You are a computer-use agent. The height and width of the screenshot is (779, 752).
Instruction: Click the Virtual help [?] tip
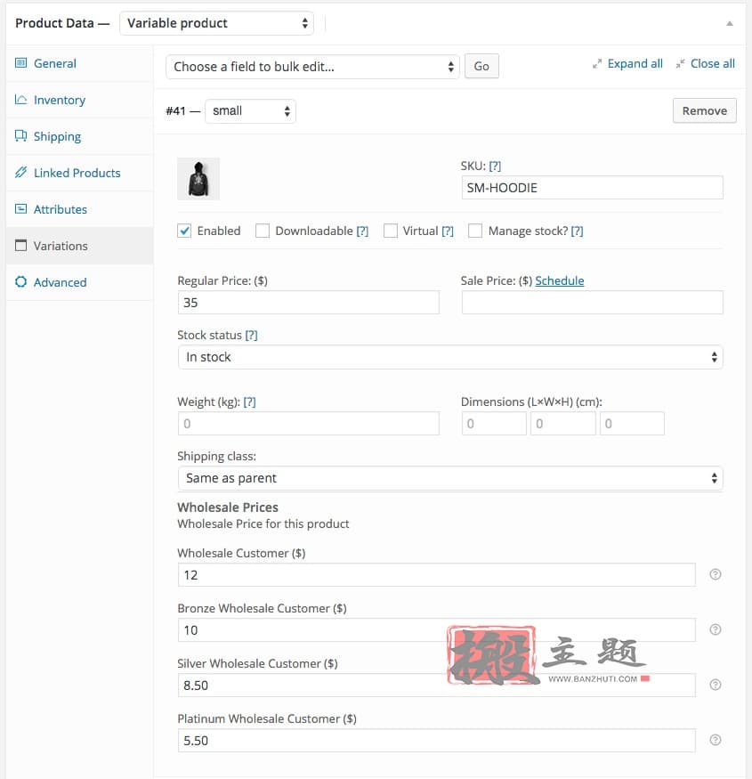[x=448, y=231]
